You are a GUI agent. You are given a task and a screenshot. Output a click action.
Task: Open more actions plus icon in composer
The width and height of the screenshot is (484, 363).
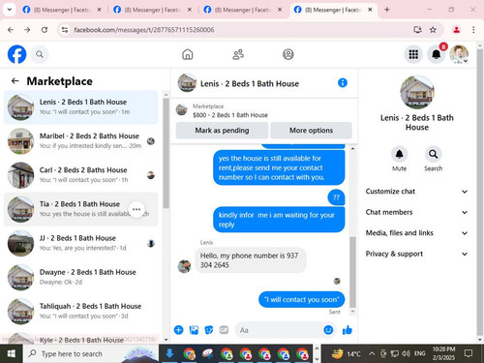point(178,330)
